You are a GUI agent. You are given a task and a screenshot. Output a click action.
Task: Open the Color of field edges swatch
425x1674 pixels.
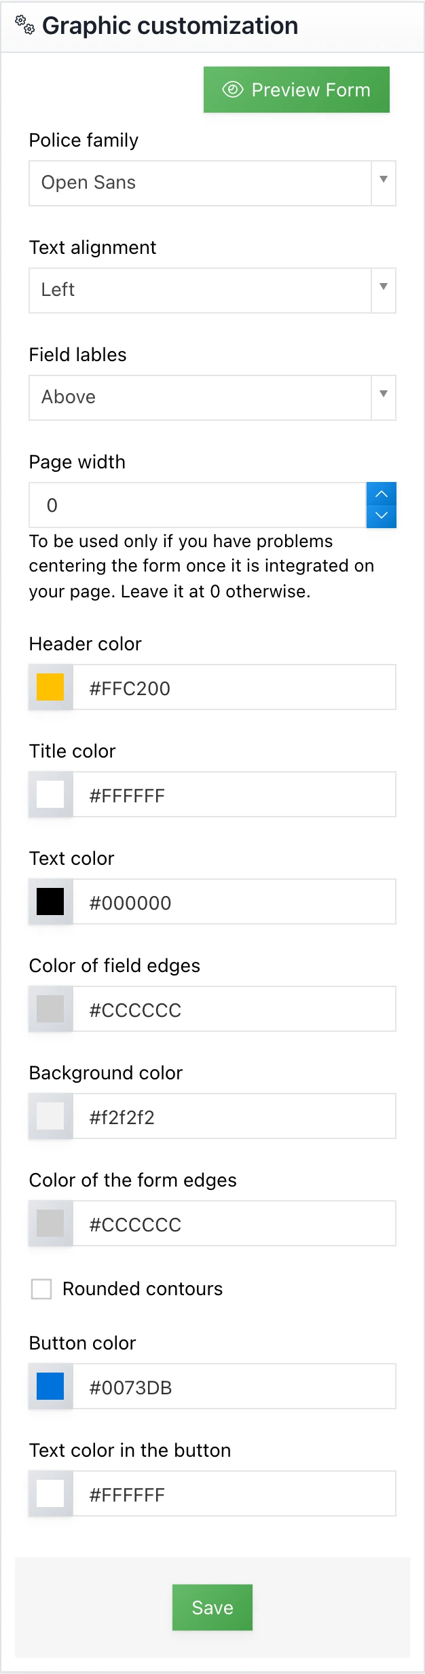point(50,1008)
